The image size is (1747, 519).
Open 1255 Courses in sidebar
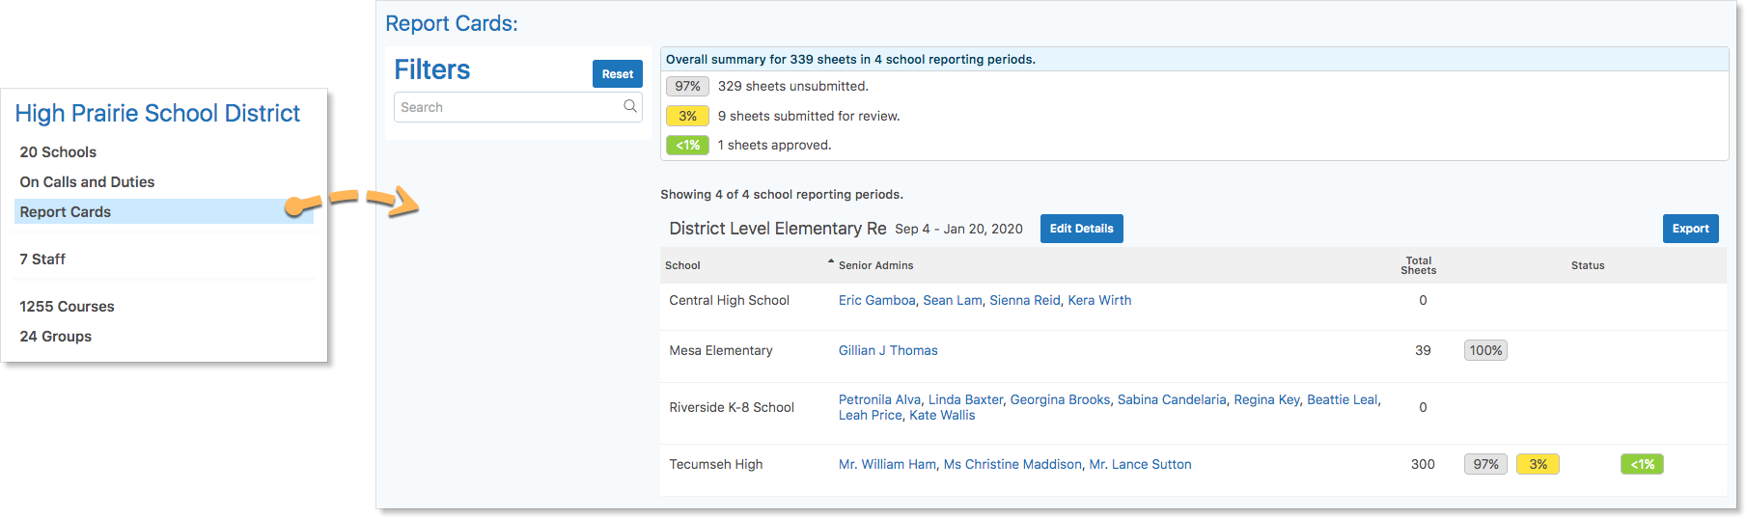point(67,306)
